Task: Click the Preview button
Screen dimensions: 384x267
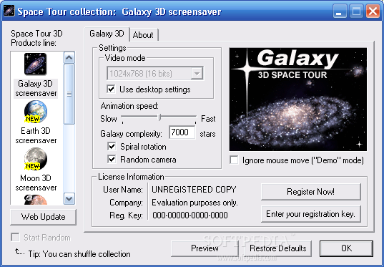Action: pos(205,248)
